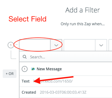Open the second condition chevron arrow

click(101, 45)
